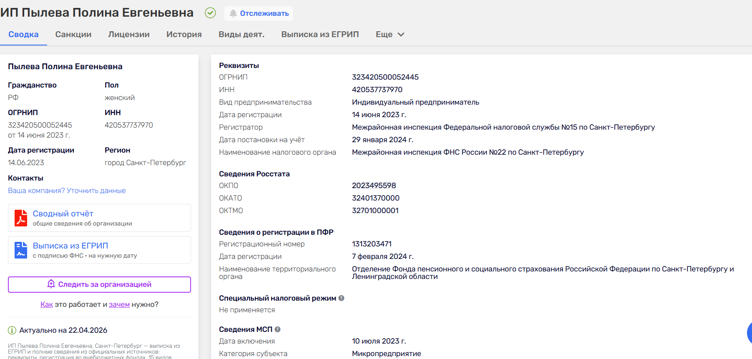The image size is (752, 359).
Task: Open the Виды деят. tab
Action: (x=241, y=35)
